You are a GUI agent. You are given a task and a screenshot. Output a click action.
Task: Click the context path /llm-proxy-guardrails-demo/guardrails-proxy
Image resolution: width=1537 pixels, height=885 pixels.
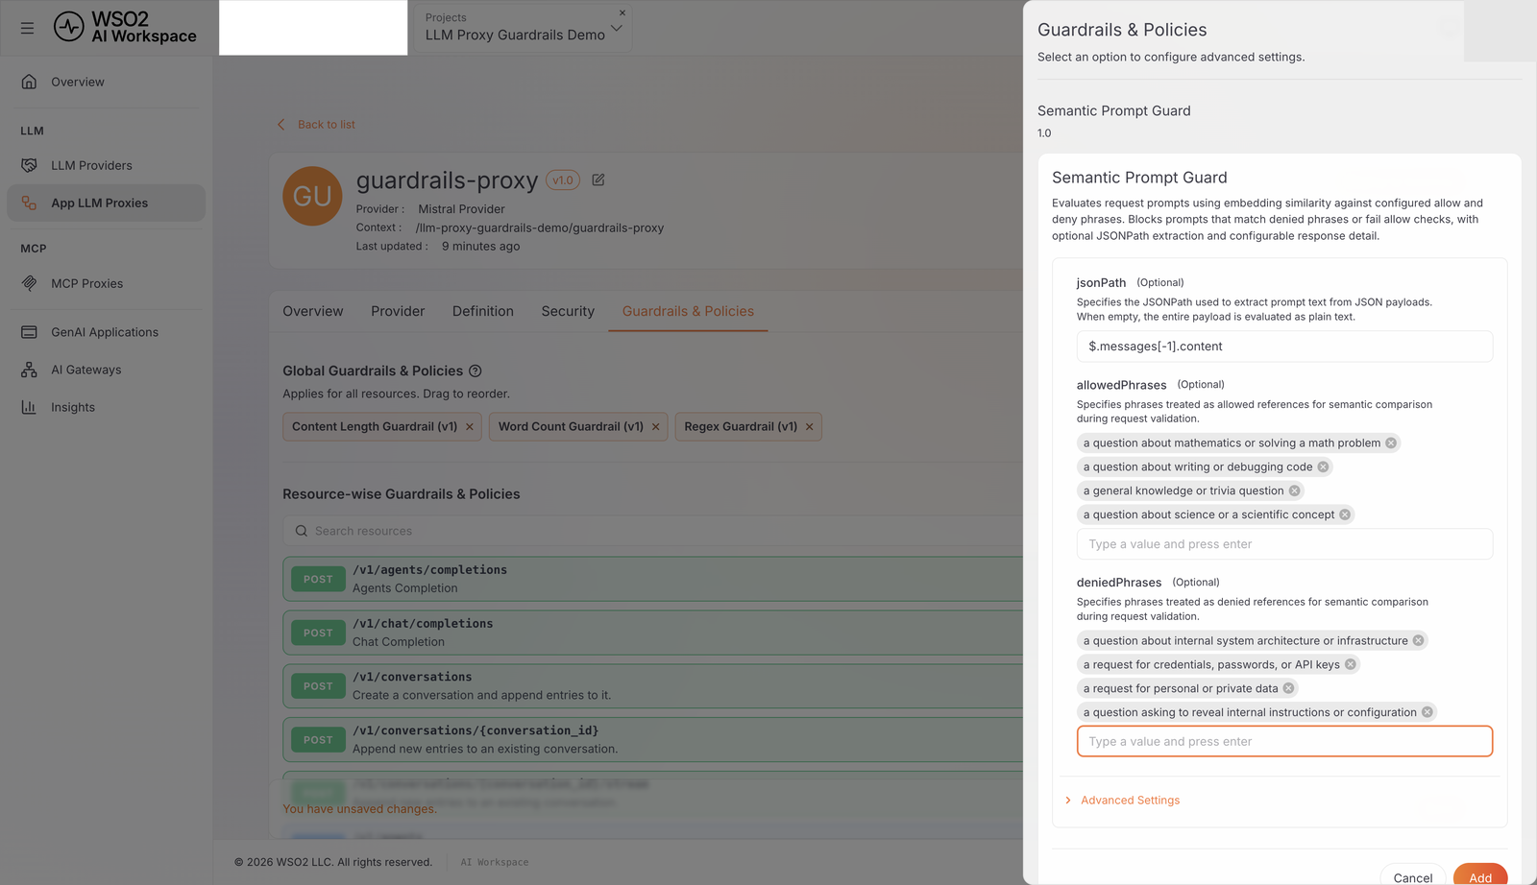(540, 228)
